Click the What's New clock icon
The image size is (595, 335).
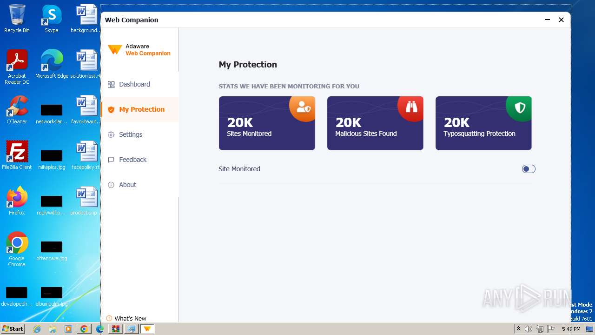click(x=109, y=318)
